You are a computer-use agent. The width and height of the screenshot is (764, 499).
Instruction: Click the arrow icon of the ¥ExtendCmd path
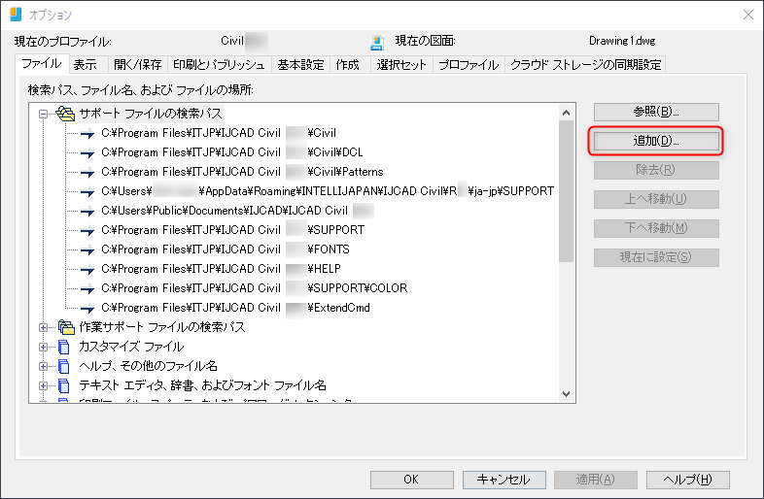click(87, 308)
